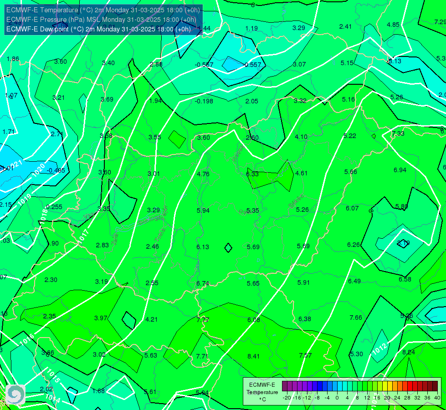446x410 pixels.
Task: Click the 1018 isobar label
Action: 44,216
